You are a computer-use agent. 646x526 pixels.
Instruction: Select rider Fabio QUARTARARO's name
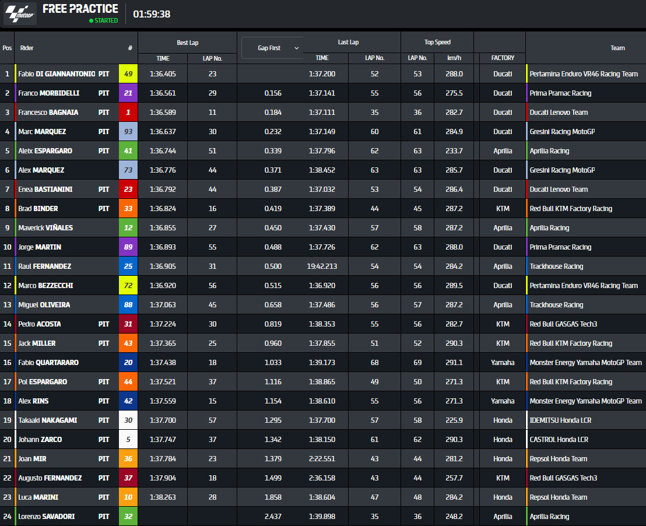point(48,363)
